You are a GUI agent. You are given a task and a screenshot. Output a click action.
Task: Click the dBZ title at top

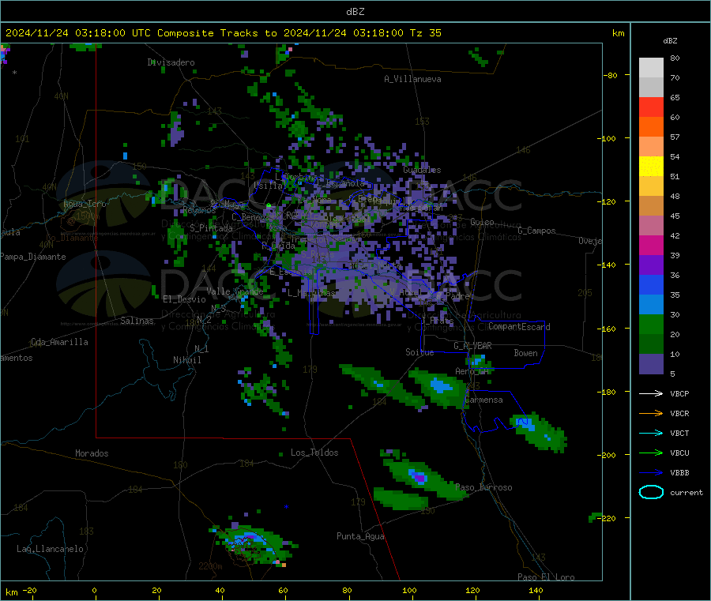coord(355,12)
